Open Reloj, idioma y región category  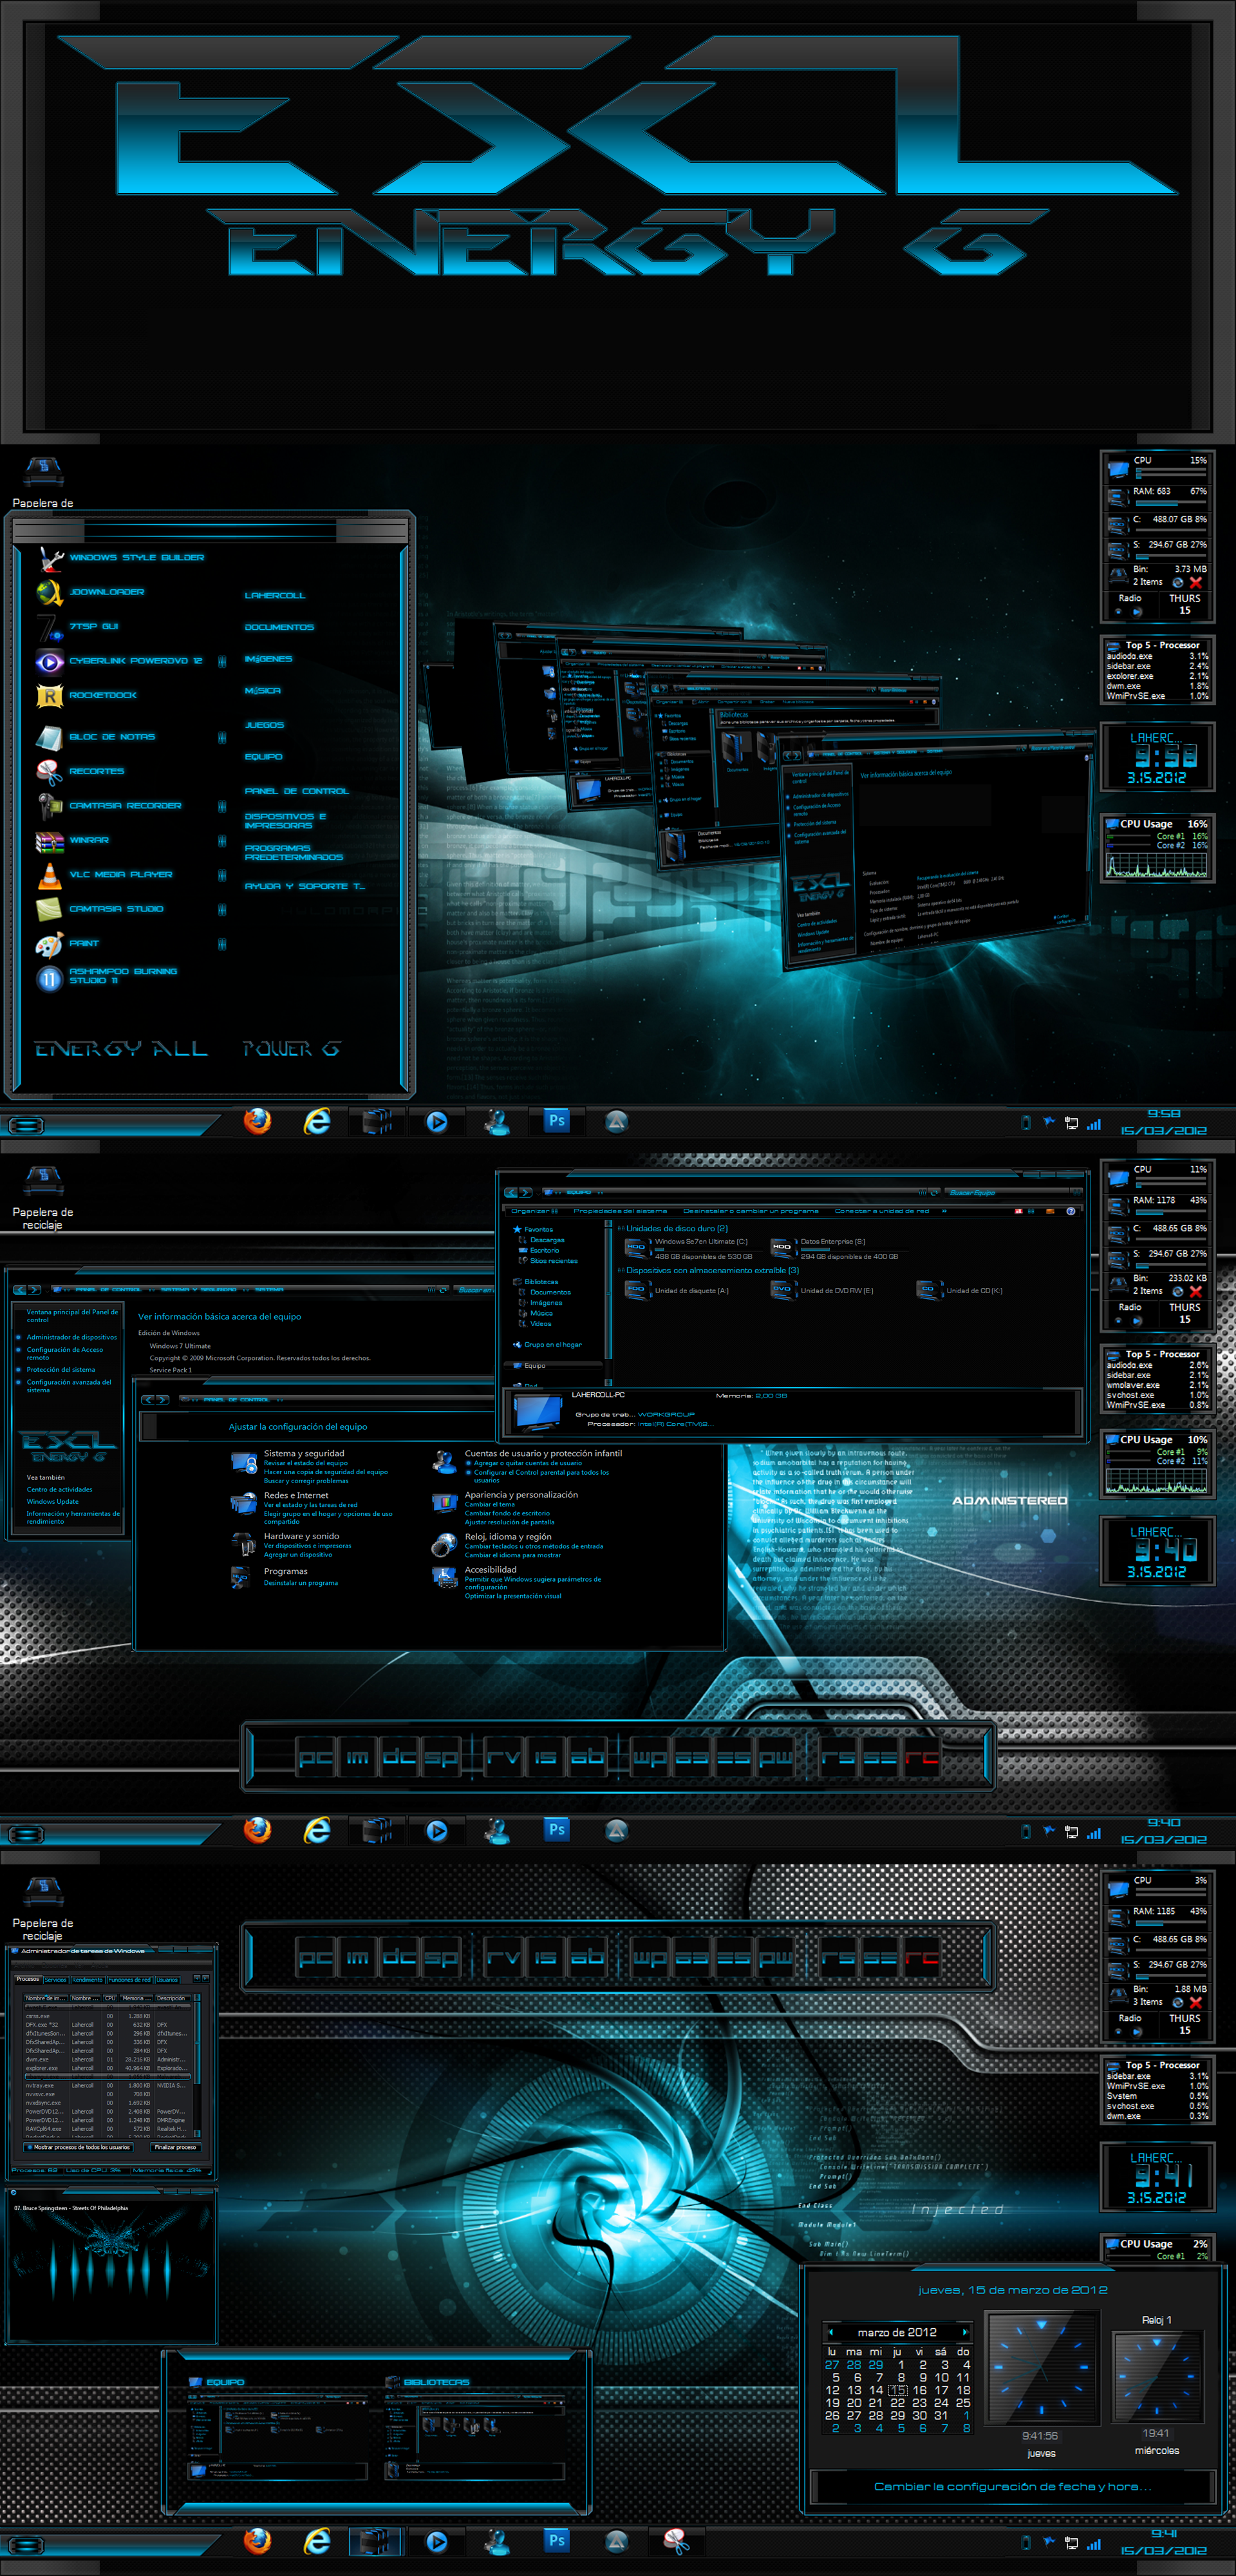(508, 1537)
